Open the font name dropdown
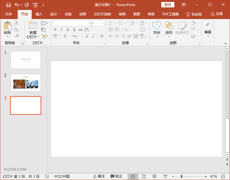Screen dimensions: 230x180 [88, 23]
